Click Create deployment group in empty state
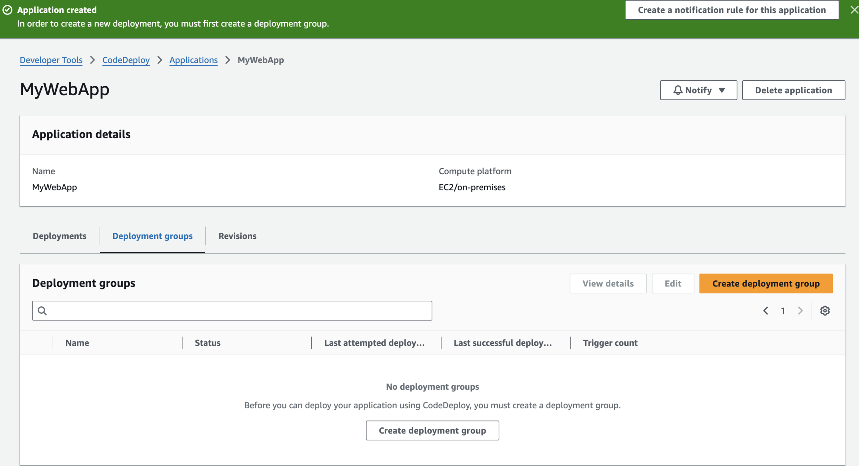 point(432,430)
